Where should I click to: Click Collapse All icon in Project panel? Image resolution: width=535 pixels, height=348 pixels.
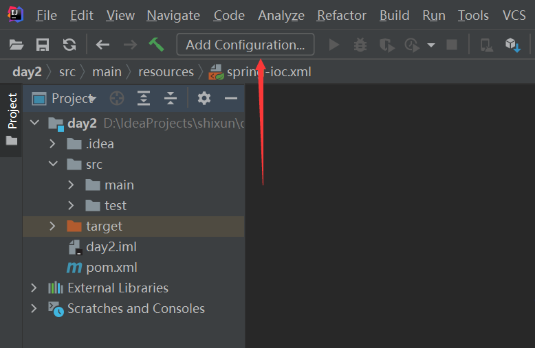pyautogui.click(x=171, y=98)
